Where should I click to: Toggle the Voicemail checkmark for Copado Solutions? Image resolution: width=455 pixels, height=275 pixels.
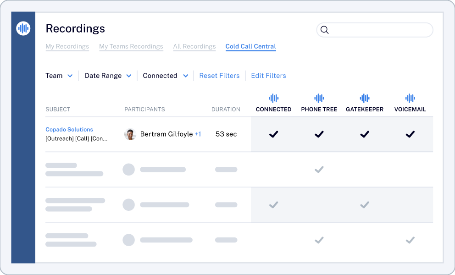coord(410,134)
